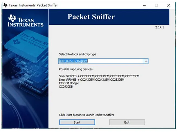Click the 'Packet Sniffer' banner heading

click(91, 17)
